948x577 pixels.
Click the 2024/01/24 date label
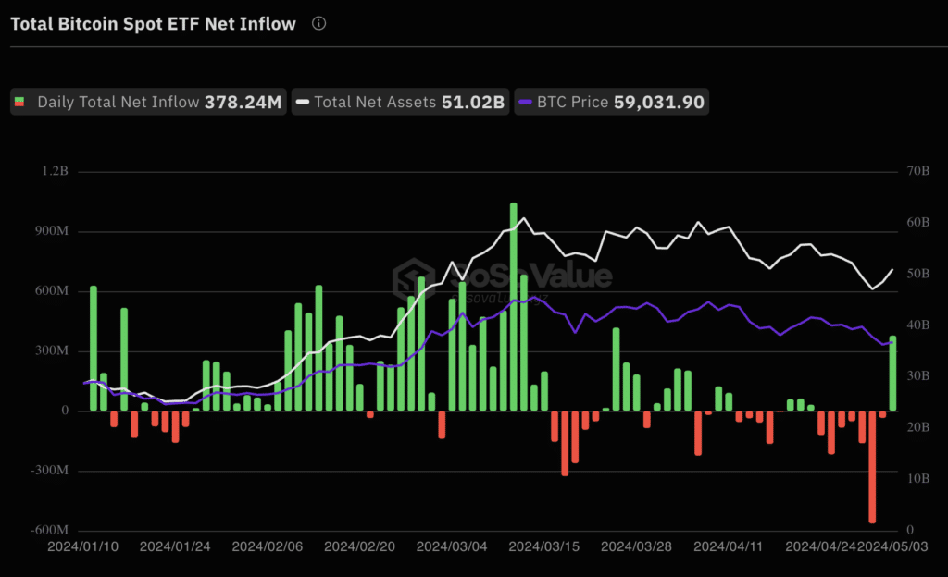point(175,546)
